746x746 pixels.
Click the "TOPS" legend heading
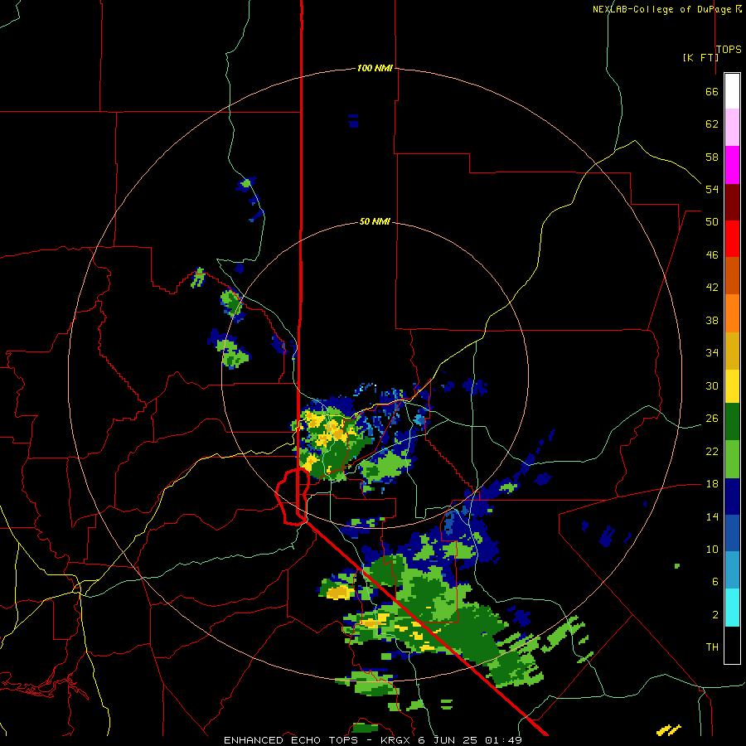point(729,50)
